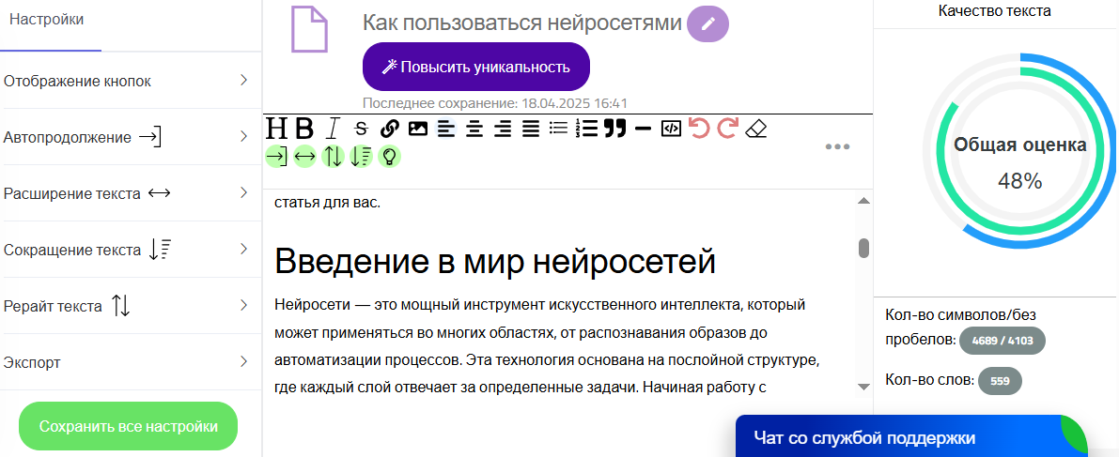This screenshot has width=1119, height=457.
Task: Insert a horizontal rule line
Action: [x=643, y=129]
